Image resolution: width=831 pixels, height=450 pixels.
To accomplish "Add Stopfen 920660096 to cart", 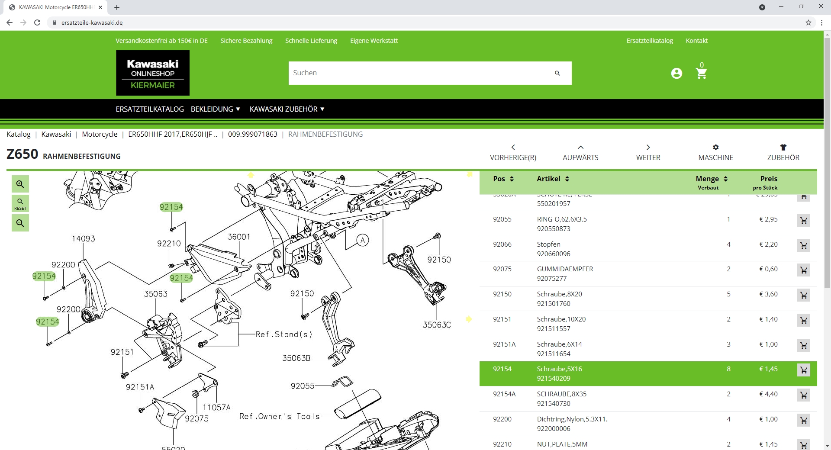I will pos(804,245).
